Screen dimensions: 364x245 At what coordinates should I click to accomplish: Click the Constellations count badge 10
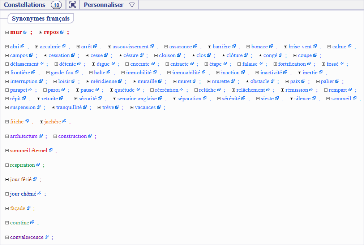click(56, 5)
